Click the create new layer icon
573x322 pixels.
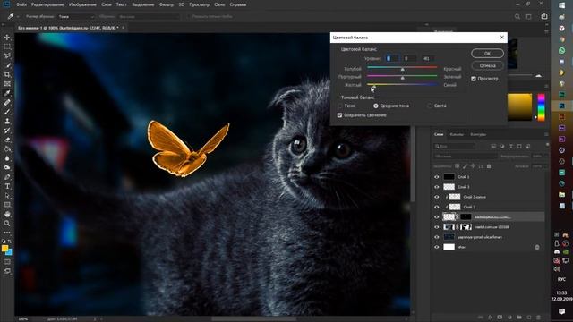coord(529,318)
